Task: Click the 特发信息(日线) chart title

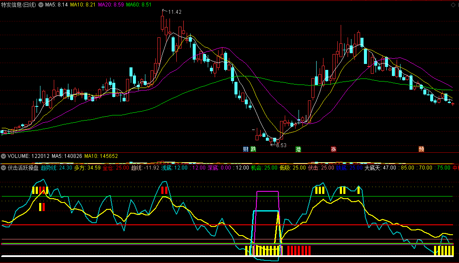Action: coord(18,5)
